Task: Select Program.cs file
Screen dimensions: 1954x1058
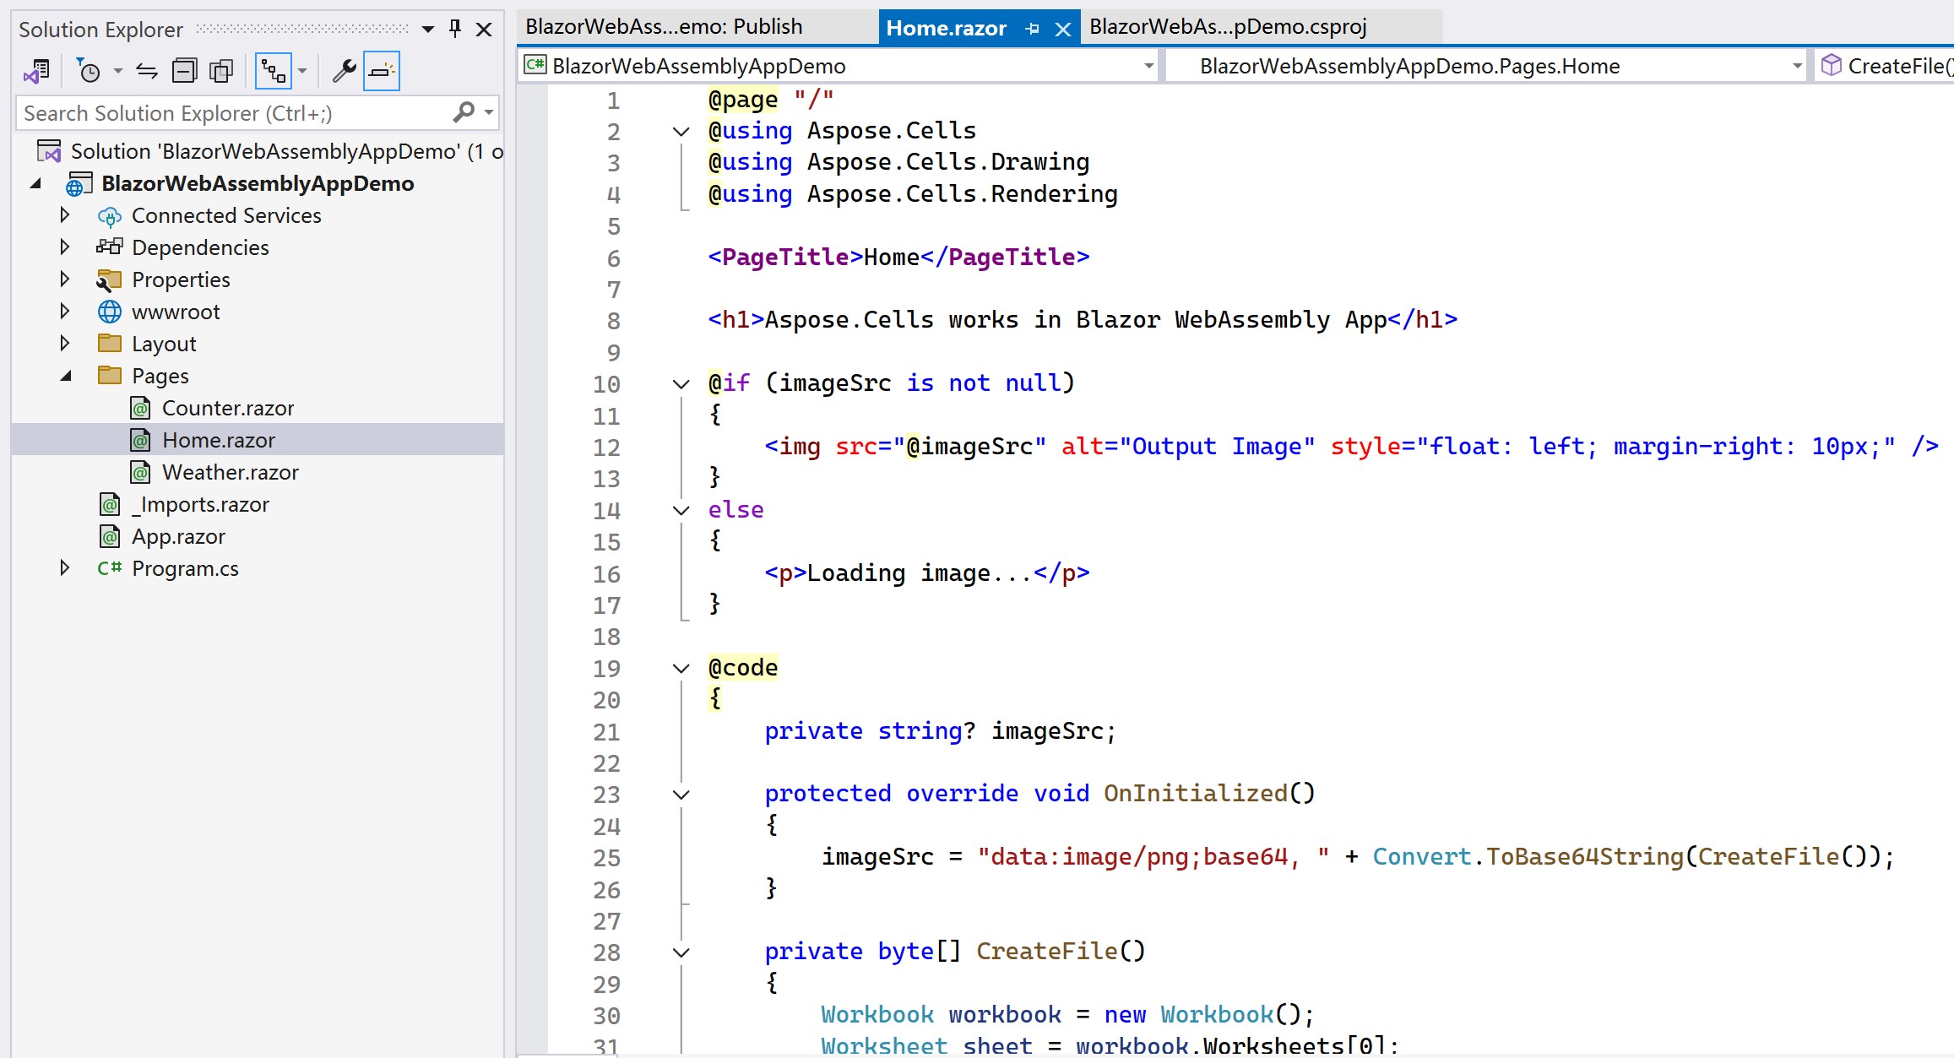Action: (x=185, y=568)
